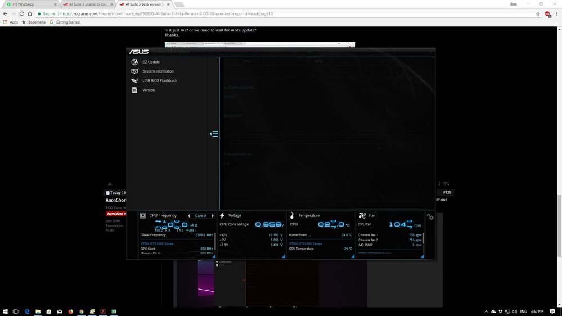The height and width of the screenshot is (316, 562).
Task: Open Chrome three-dot menu
Action: 557,13
